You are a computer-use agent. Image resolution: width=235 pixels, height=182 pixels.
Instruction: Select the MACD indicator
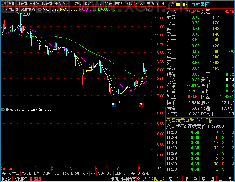(26, 173)
